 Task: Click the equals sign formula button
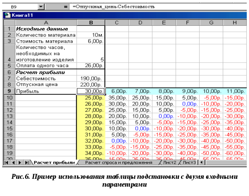(65, 7)
